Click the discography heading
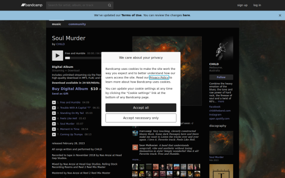Image resolution: width=285 pixels, height=178 pixels. click(x=218, y=126)
